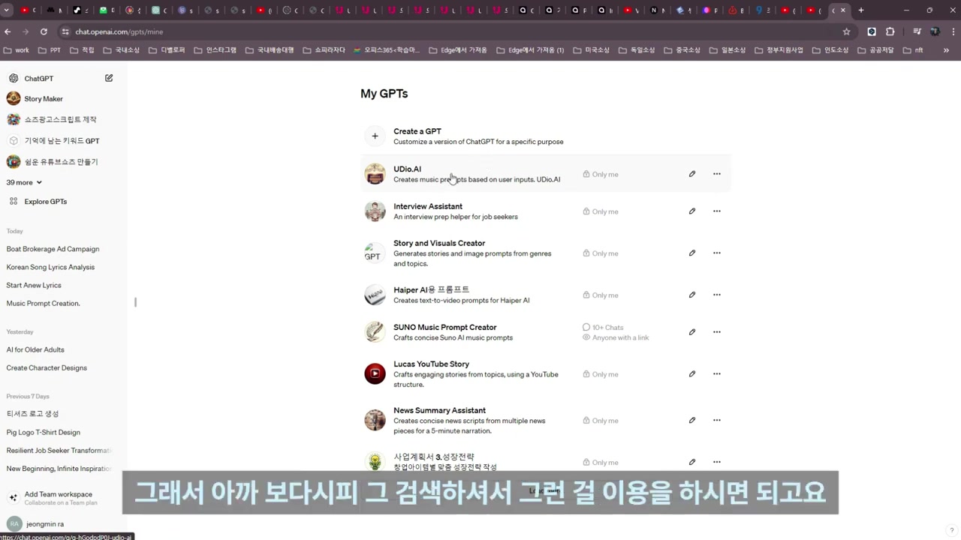Image resolution: width=961 pixels, height=540 pixels.
Task: Open SUNO Music Prompt Creator GPT
Action: click(546, 332)
